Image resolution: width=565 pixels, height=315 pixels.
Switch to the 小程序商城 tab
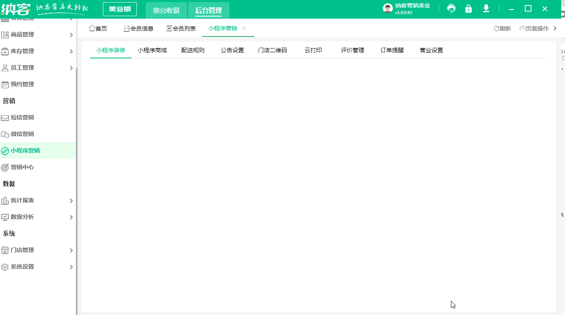coord(152,50)
